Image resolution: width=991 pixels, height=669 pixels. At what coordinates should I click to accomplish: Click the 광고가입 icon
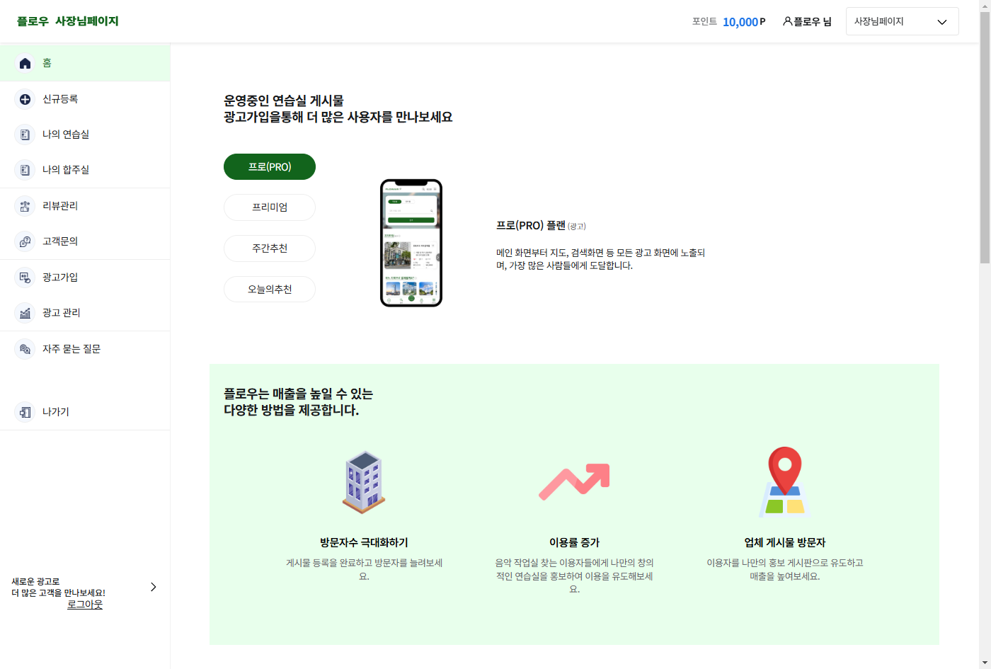25,278
